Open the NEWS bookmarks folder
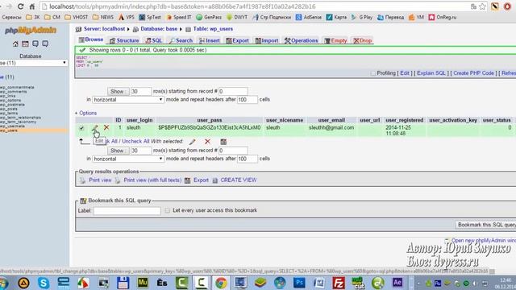 pyautogui.click(x=103, y=17)
